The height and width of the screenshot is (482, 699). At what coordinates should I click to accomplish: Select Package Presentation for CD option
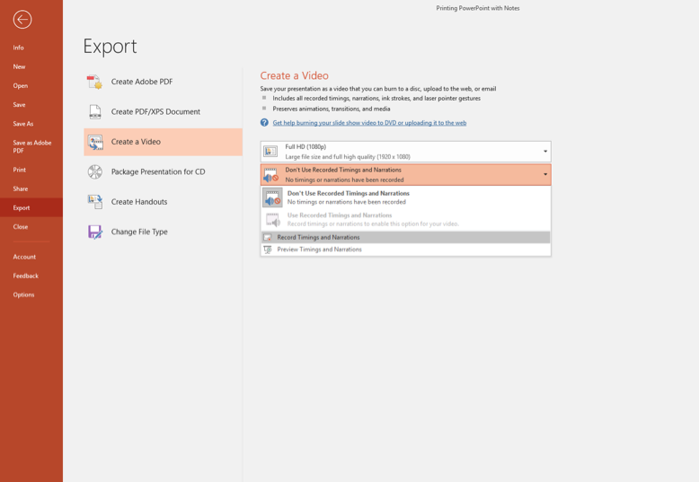[164, 172]
